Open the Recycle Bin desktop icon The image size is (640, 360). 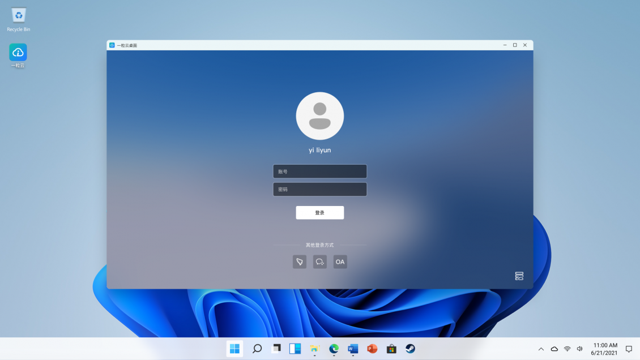pos(19,16)
